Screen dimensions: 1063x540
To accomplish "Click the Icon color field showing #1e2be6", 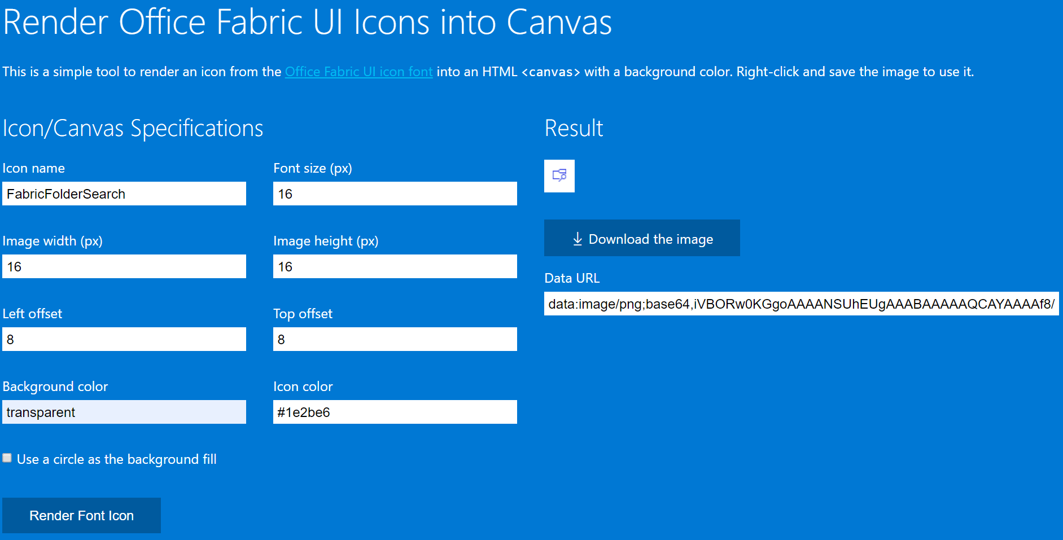I will 394,412.
